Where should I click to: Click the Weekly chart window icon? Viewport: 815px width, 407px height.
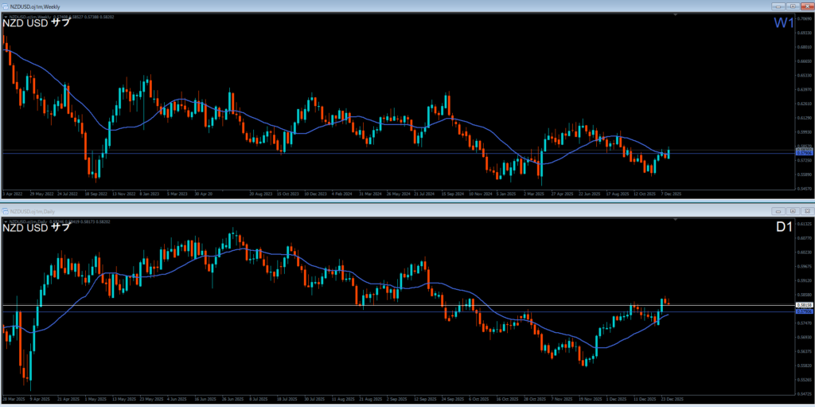pyautogui.click(x=5, y=5)
